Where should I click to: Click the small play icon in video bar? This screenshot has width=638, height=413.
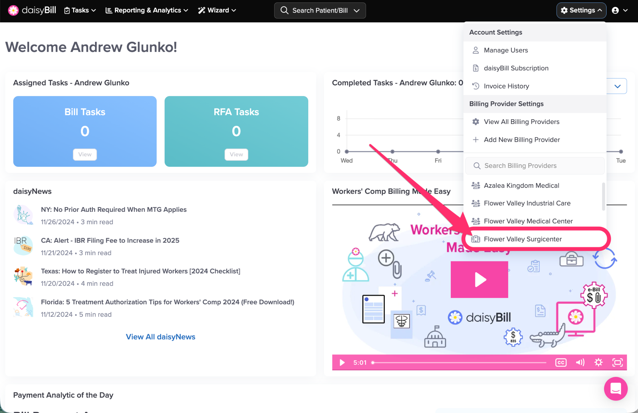[x=342, y=362]
